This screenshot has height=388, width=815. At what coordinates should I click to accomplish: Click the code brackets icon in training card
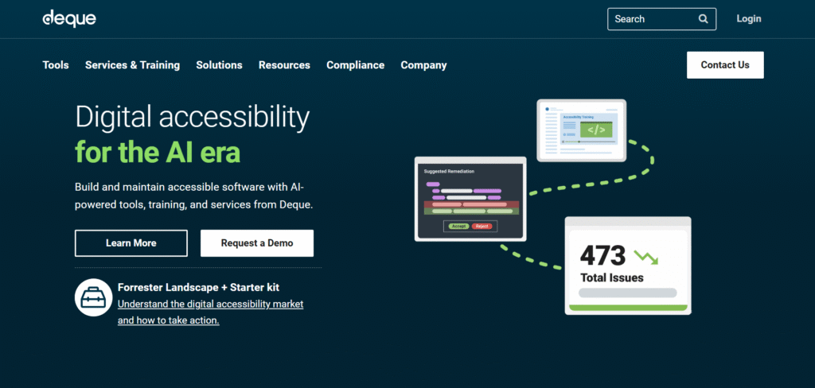(x=597, y=129)
